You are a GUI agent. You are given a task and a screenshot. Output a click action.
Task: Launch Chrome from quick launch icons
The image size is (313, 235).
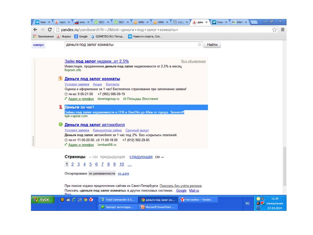pos(85,200)
